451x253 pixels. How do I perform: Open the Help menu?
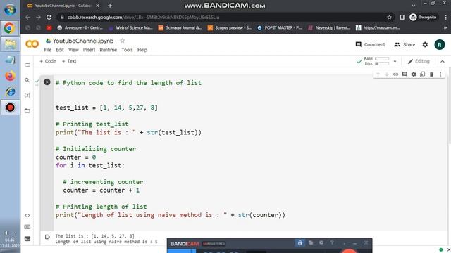[x=142, y=50]
